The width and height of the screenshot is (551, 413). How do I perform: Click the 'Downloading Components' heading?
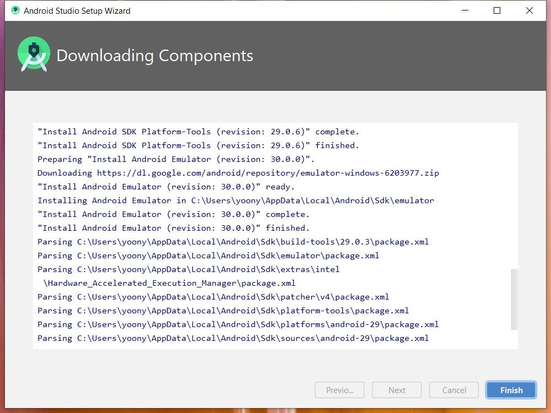(x=155, y=56)
